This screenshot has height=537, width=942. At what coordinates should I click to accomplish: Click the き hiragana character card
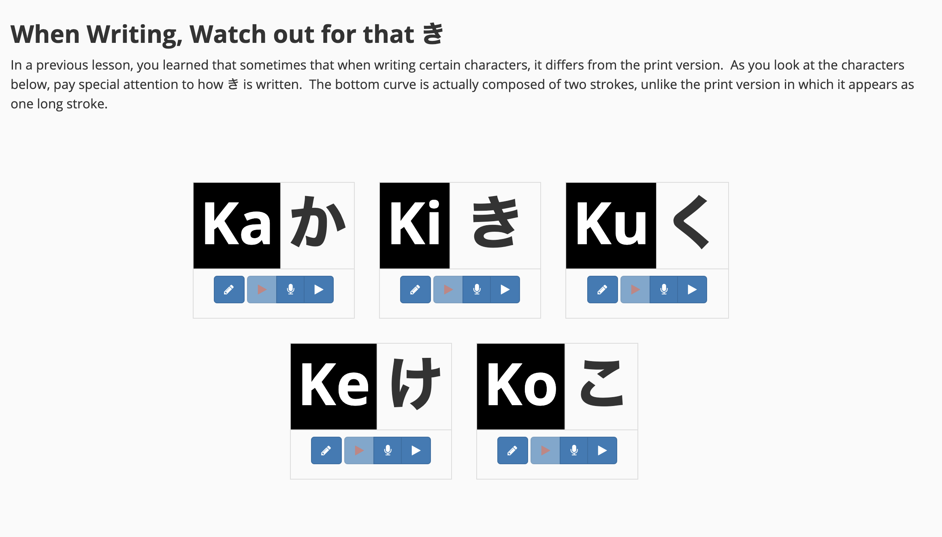click(x=495, y=226)
